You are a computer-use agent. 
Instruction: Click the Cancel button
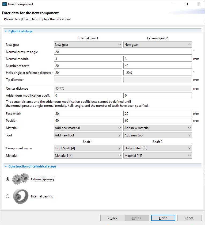tap(189, 218)
